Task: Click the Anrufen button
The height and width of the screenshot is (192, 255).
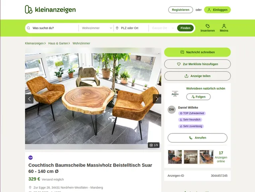Action: (x=198, y=138)
